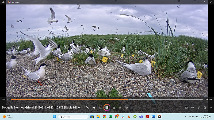Open the volume control
Viewport: 214px width, 120px height.
tap(192, 107)
